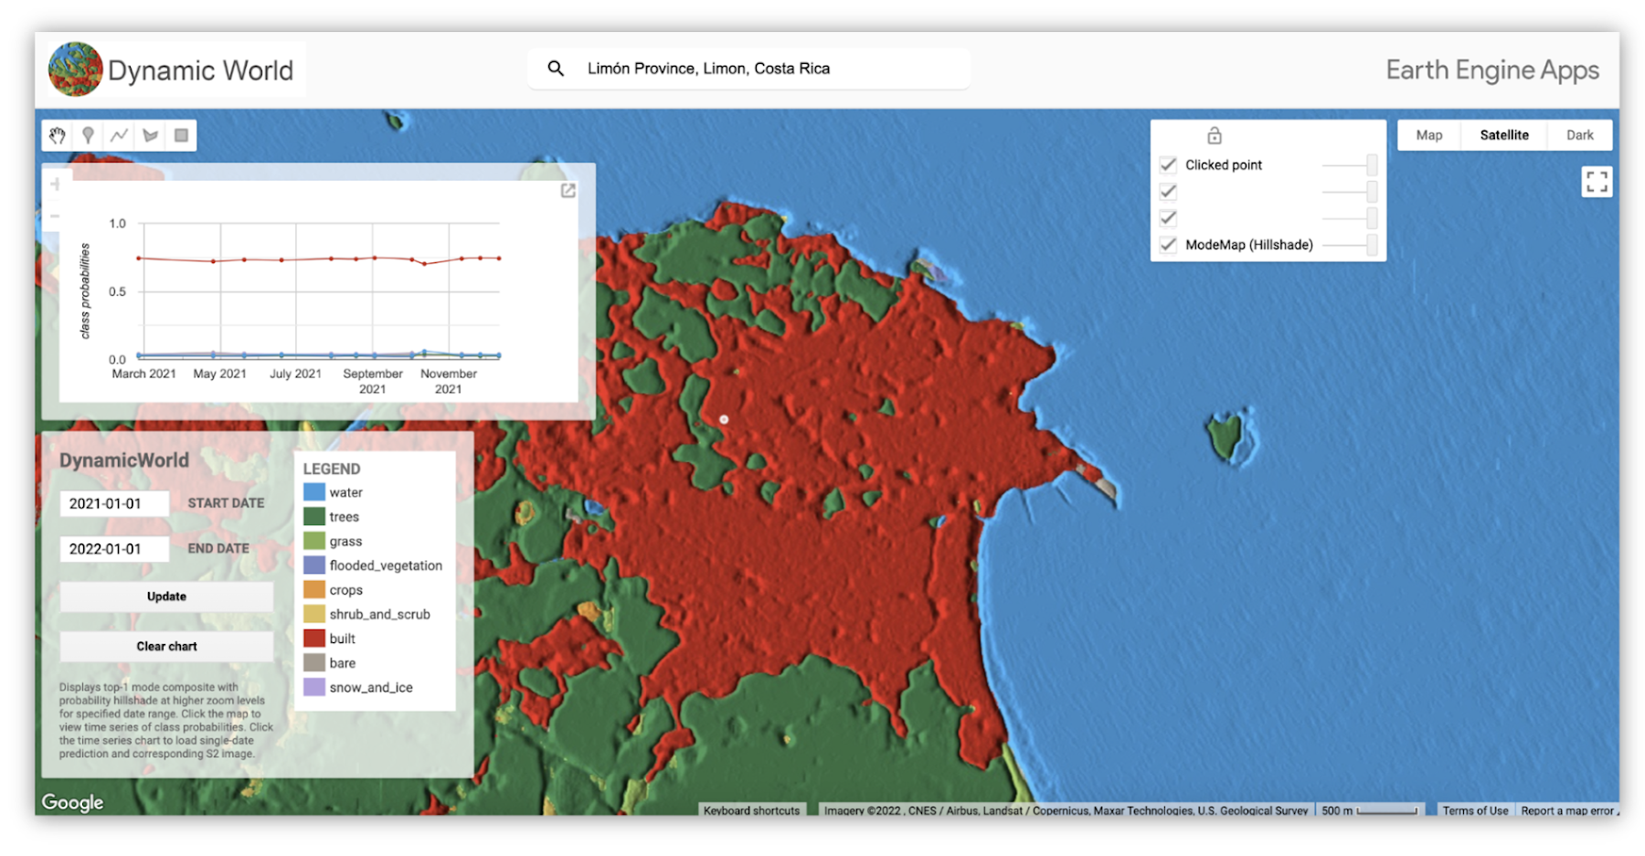1645x856 pixels.
Task: Toggle the third unnamed layer checkbox
Action: click(1168, 217)
